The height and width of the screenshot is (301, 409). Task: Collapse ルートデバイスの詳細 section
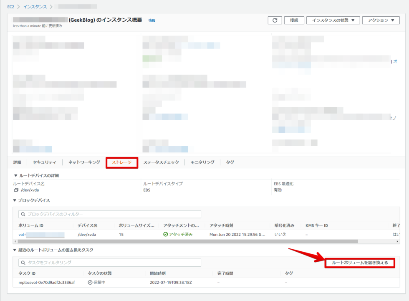coord(15,176)
